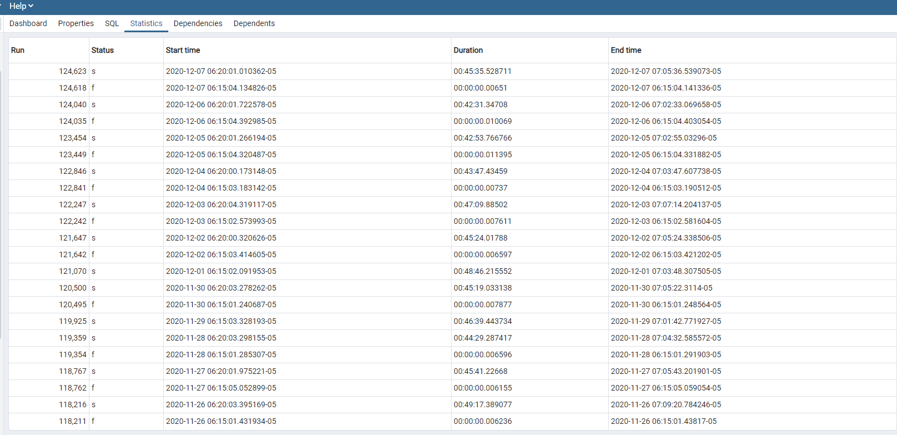Image resolution: width=897 pixels, height=435 pixels.
Task: Click start time 2020-12-01 06:15:02.091953-05
Action: click(x=221, y=271)
